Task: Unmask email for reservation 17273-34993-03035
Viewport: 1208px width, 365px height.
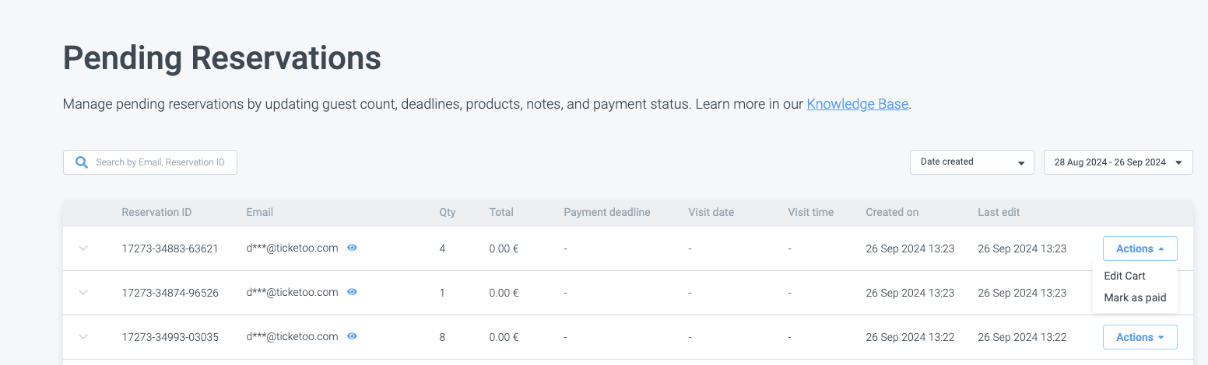Action: [x=352, y=336]
